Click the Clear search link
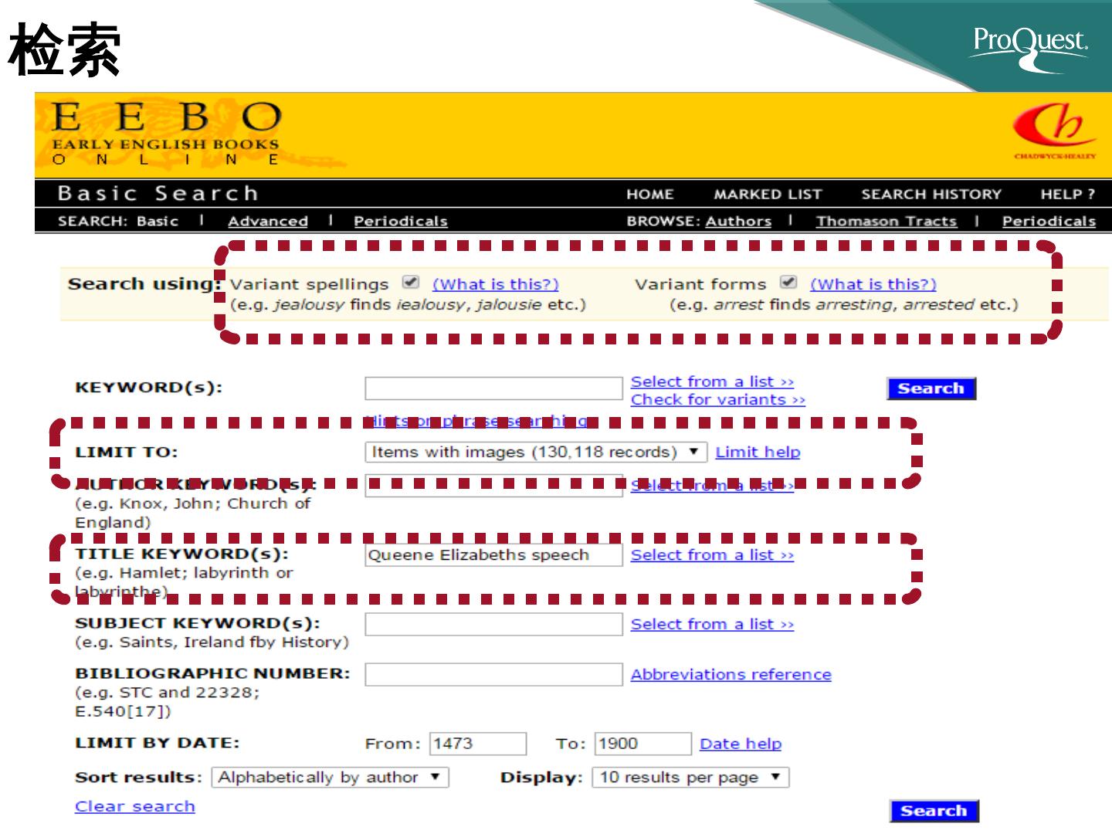The height and width of the screenshot is (834, 1112). pos(134,806)
